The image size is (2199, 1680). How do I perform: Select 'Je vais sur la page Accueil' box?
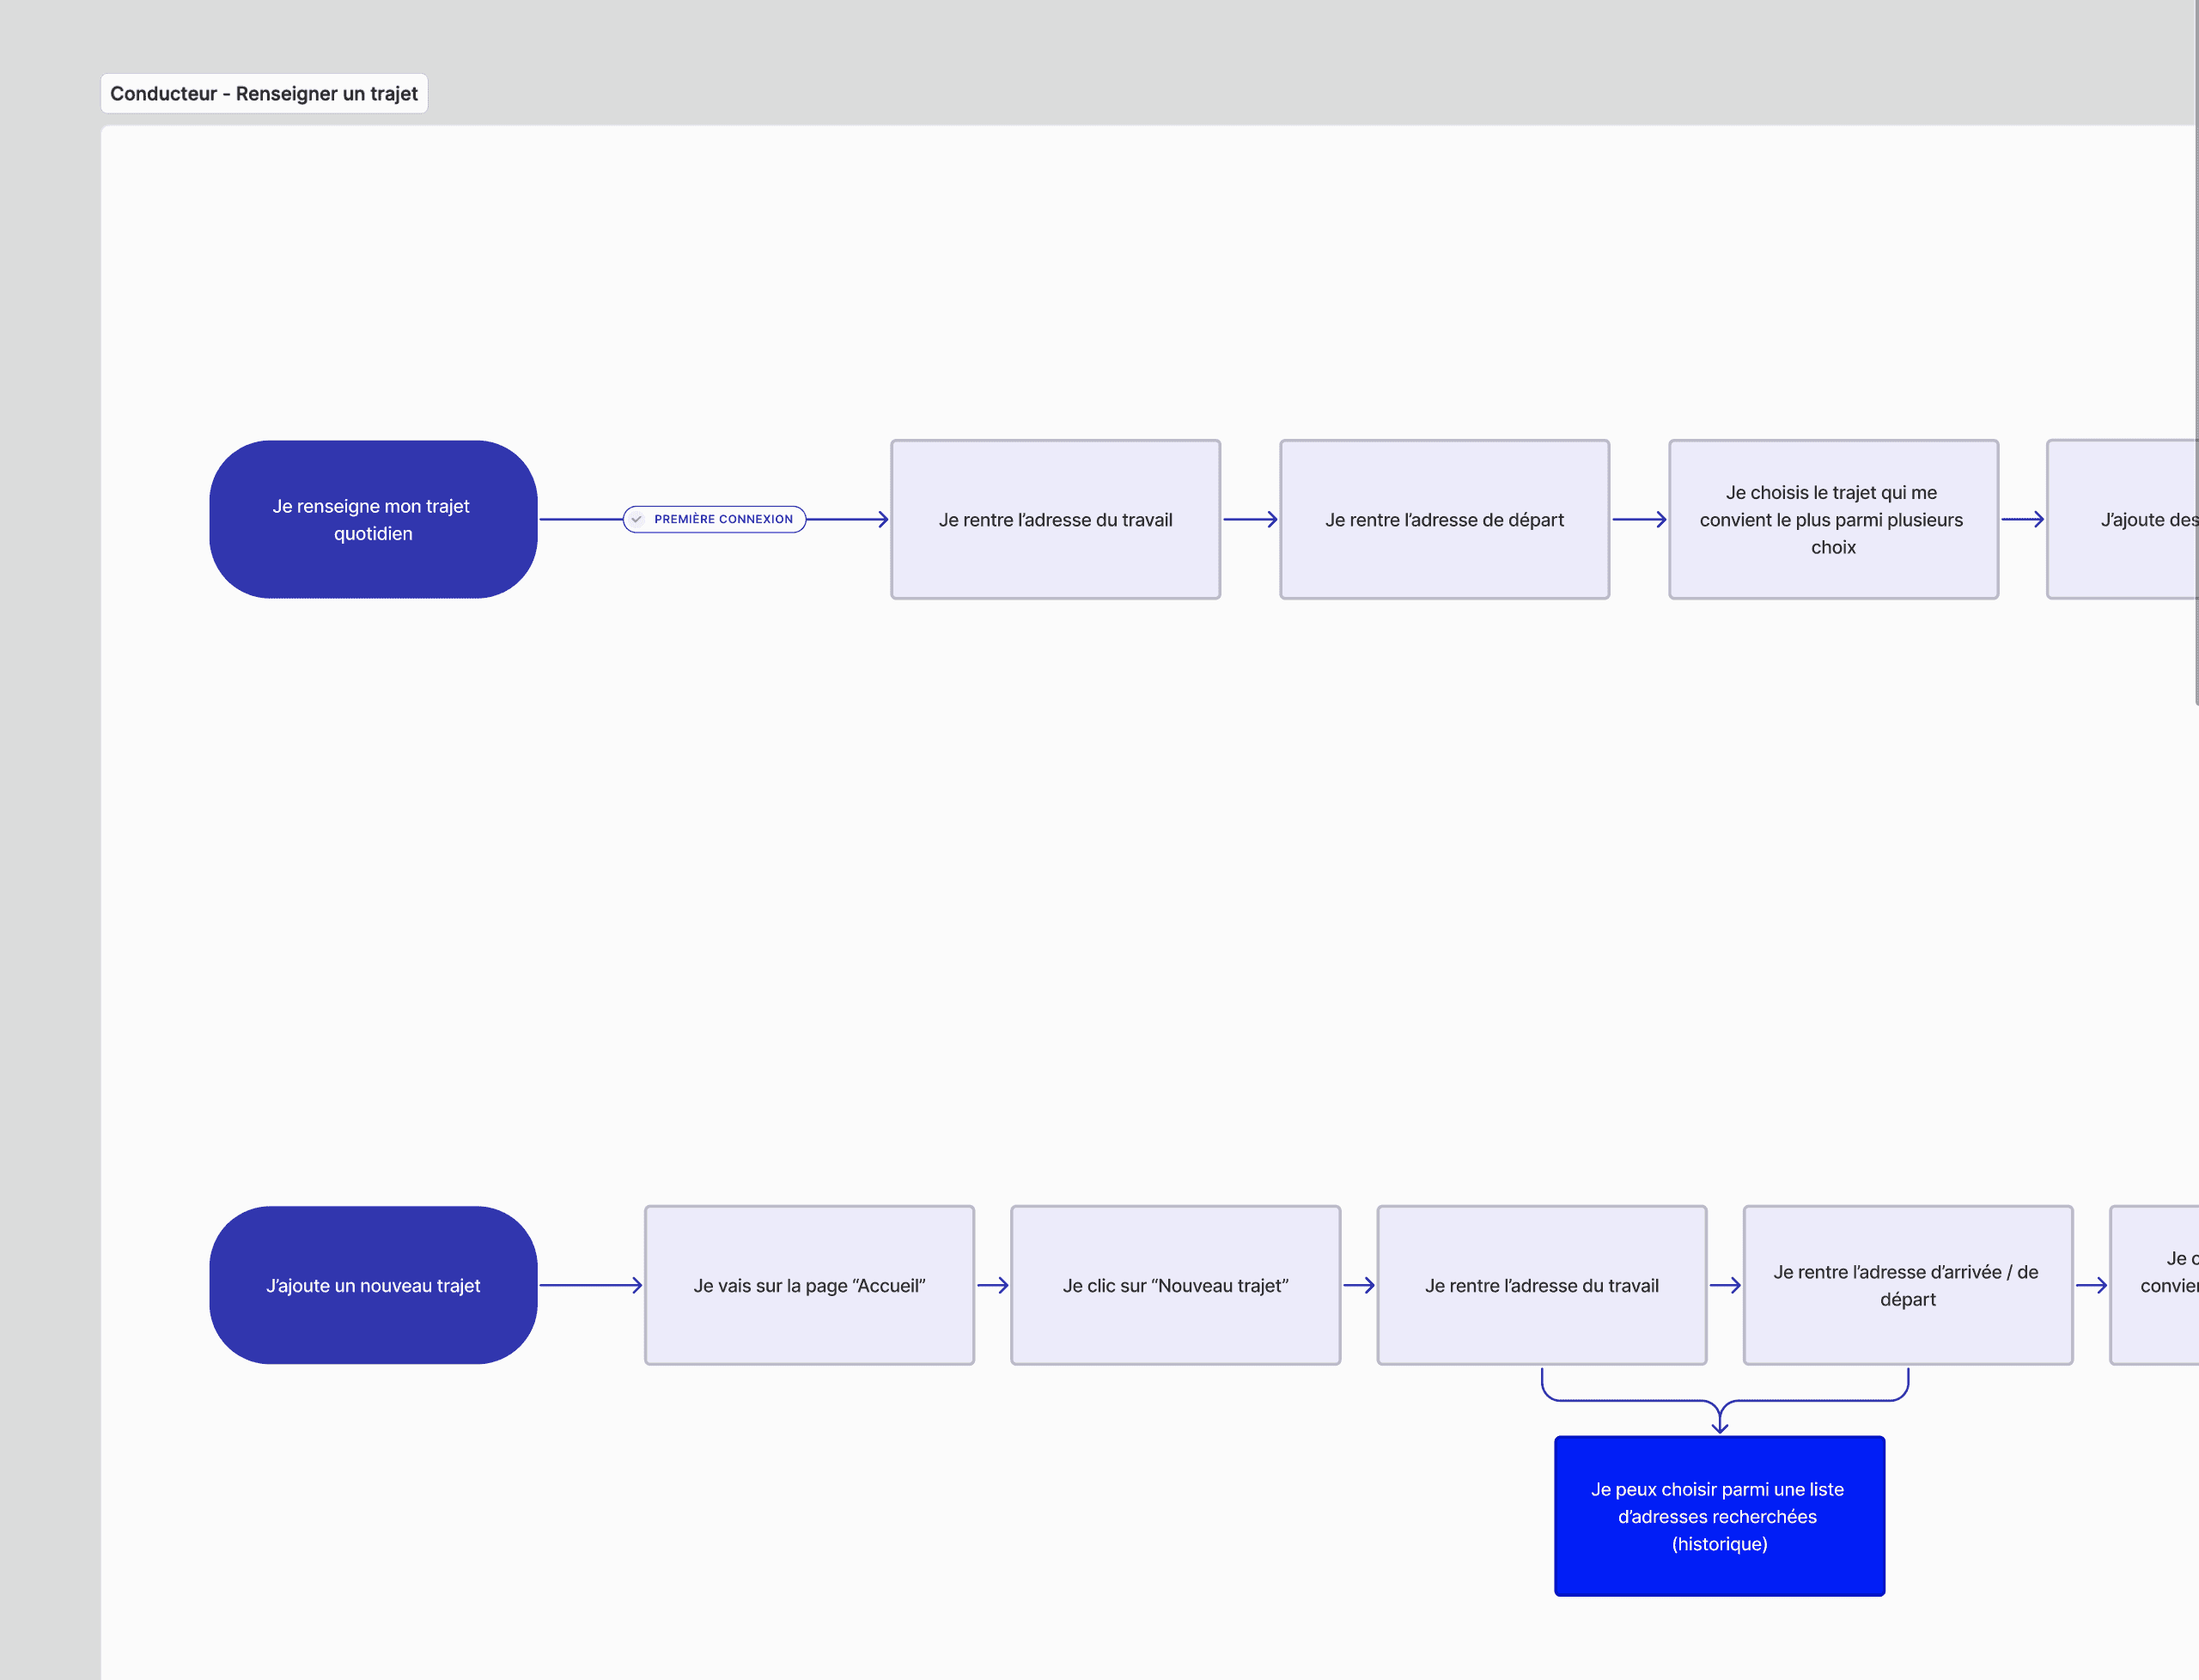click(809, 1285)
